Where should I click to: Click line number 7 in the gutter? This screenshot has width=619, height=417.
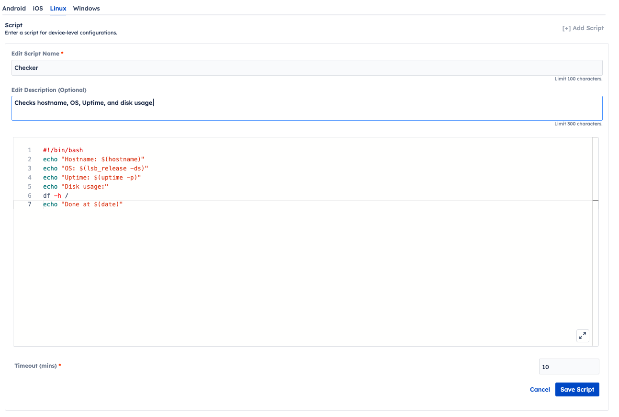pos(30,205)
